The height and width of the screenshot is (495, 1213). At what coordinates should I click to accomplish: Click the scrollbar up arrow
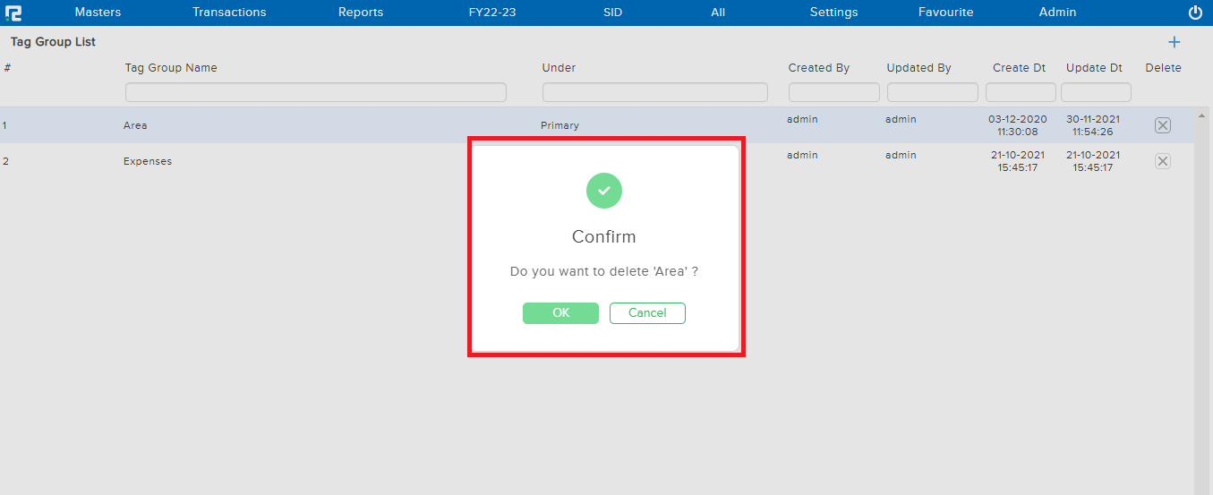click(x=1202, y=115)
